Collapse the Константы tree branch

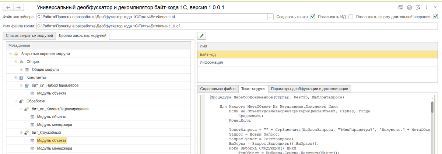[16, 78]
